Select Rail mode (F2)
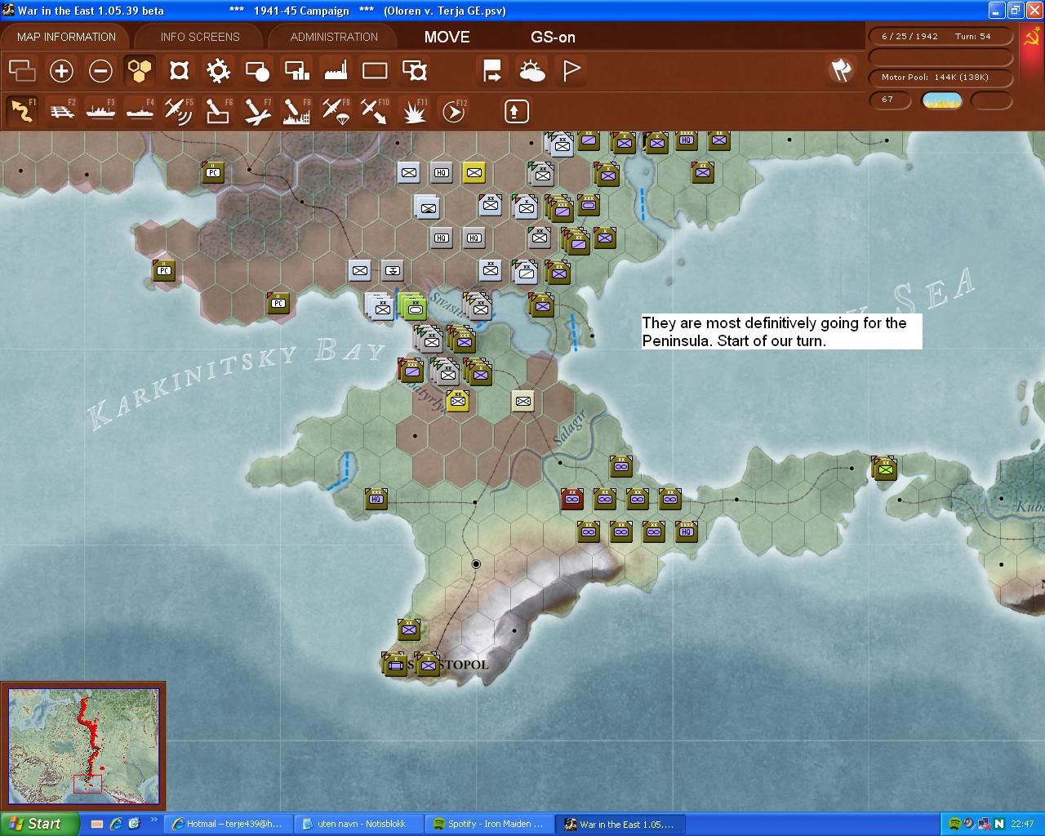The image size is (1045, 836). coord(61,111)
